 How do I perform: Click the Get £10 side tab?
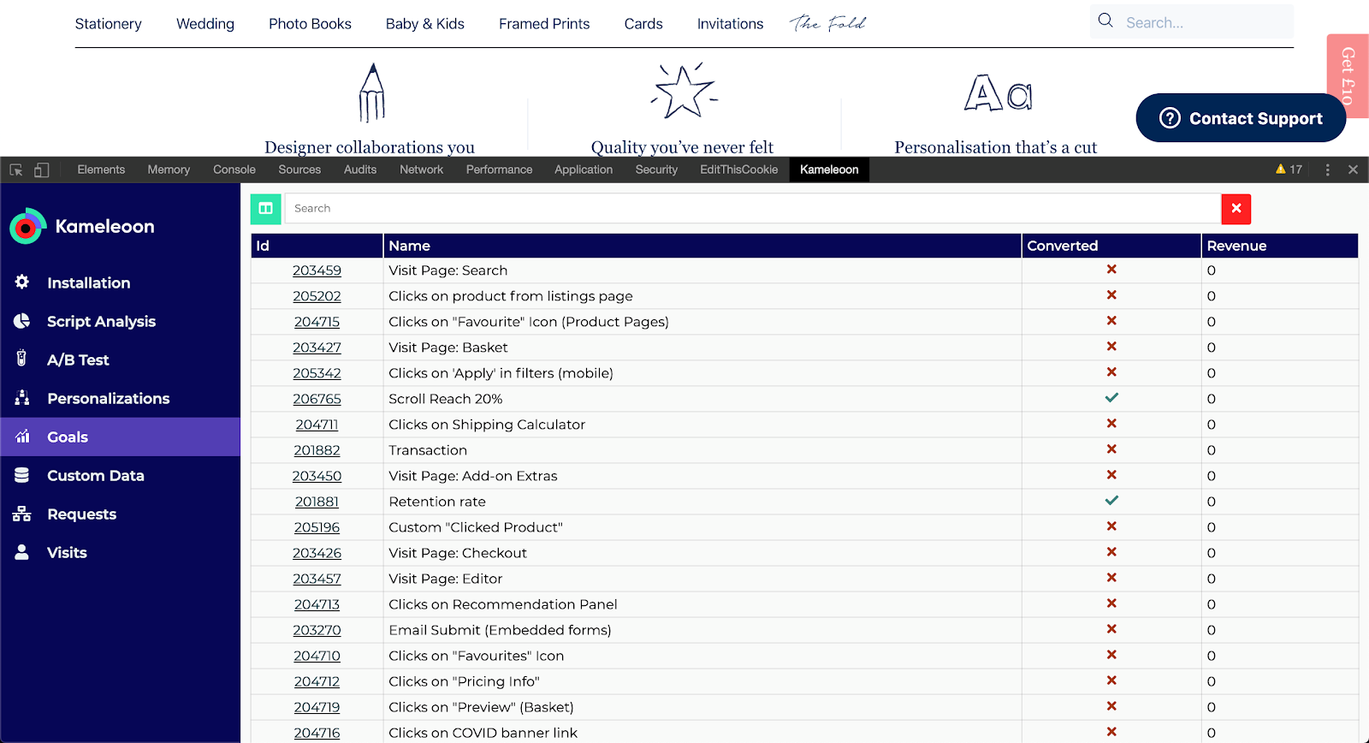[x=1348, y=76]
